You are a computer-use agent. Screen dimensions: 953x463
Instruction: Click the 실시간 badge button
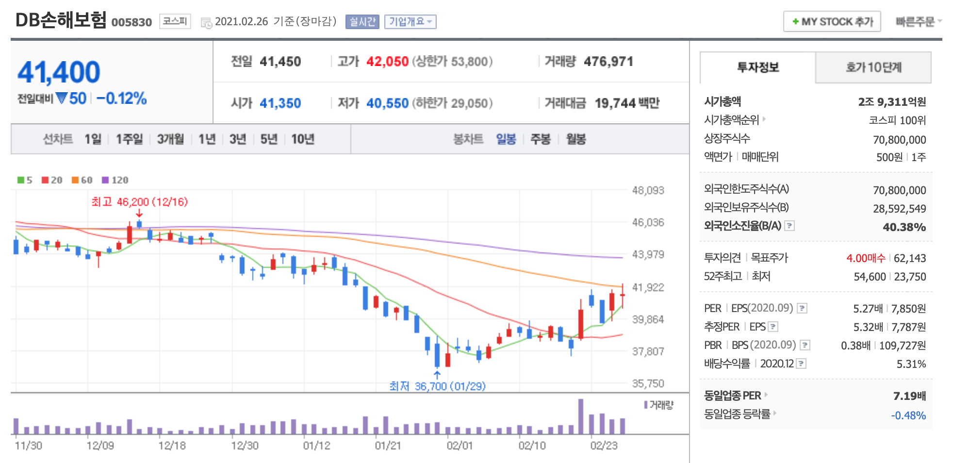pos(362,22)
